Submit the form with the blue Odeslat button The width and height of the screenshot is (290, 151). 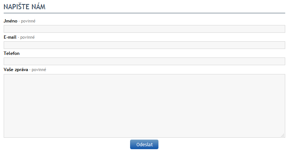(144, 144)
